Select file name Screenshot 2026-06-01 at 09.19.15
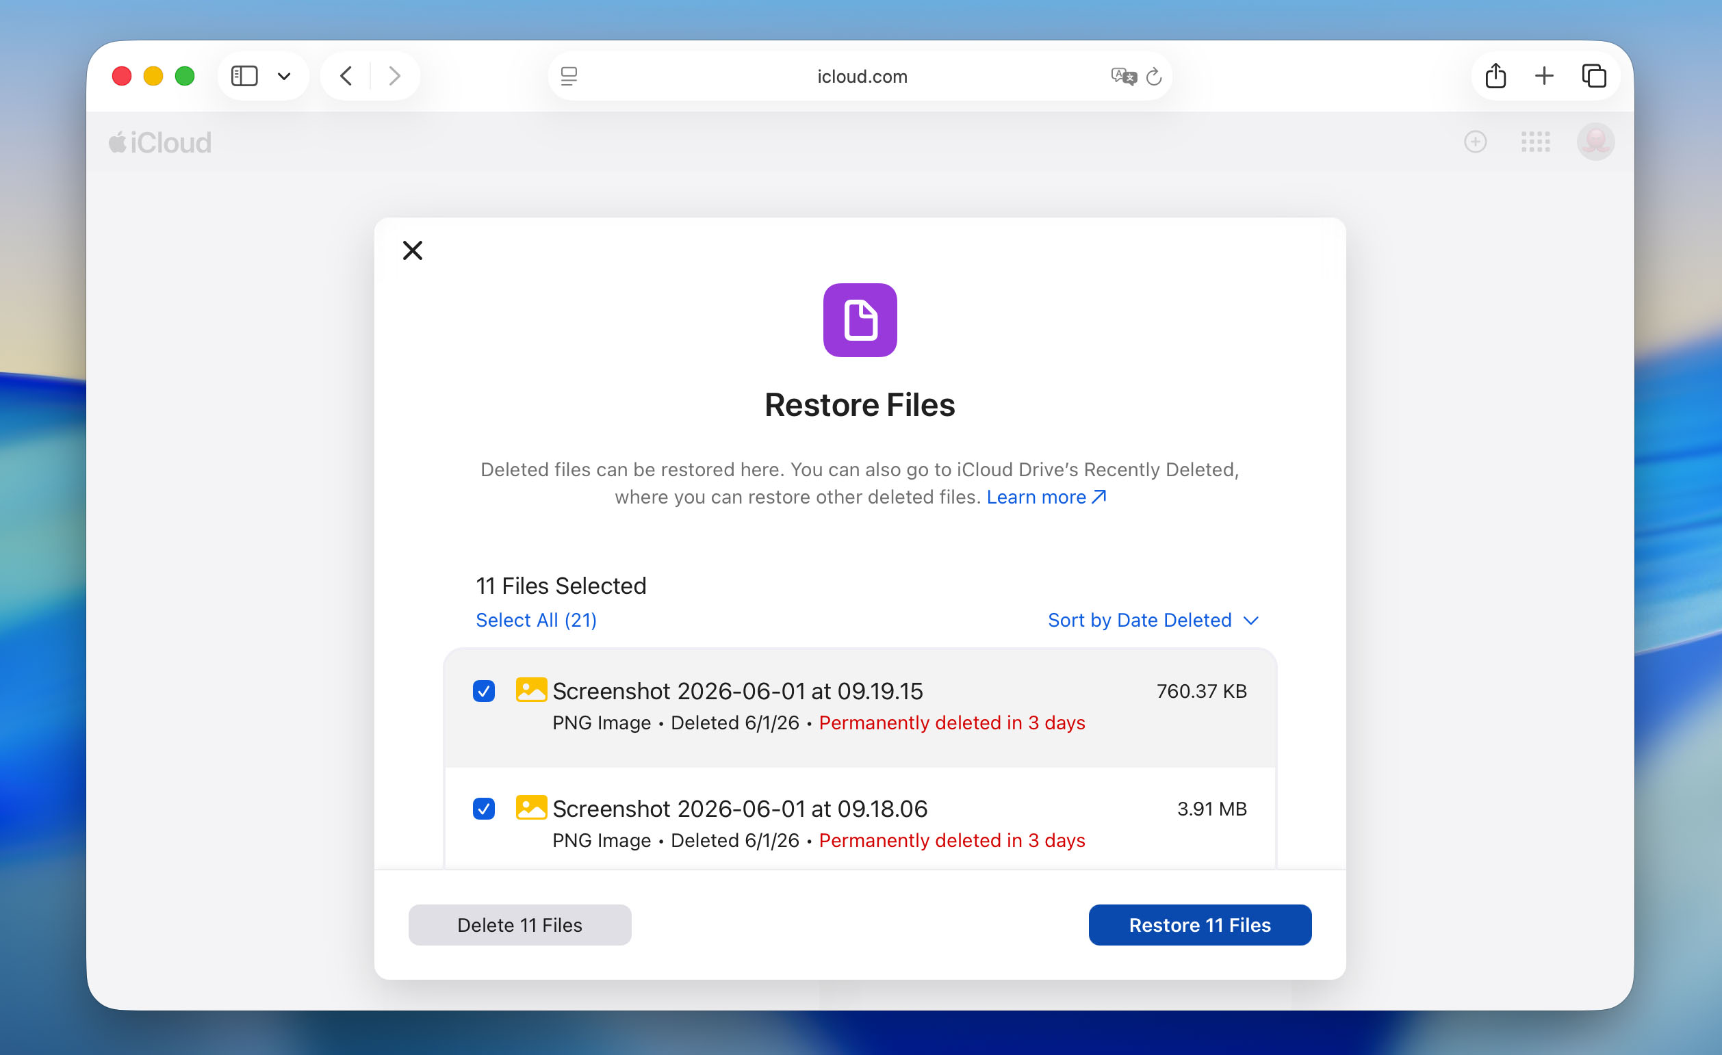The height and width of the screenshot is (1055, 1722). (x=737, y=691)
